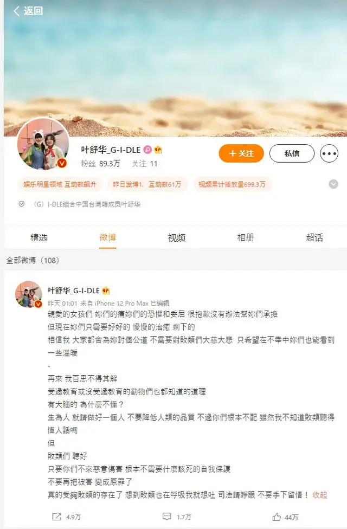The image size is (347, 529).
Task: Expand the profile tags with the gray chevron
Action: click(x=333, y=184)
